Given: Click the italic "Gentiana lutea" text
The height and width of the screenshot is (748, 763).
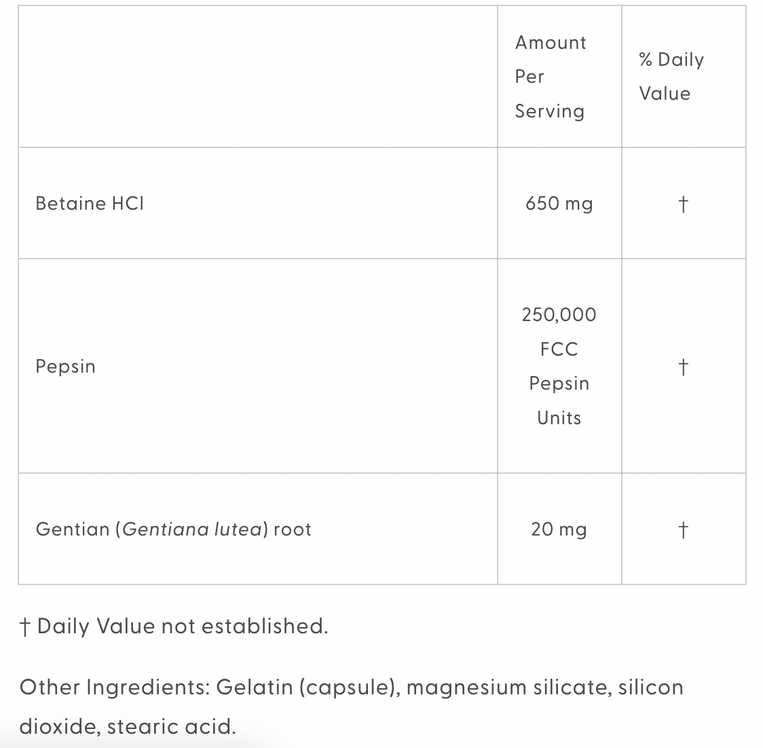Looking at the screenshot, I should 193,529.
